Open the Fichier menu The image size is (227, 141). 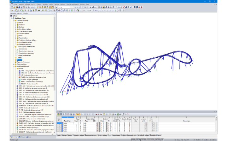[15, 4]
